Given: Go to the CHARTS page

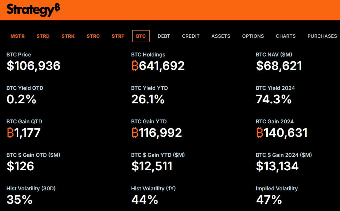Looking at the screenshot, I should tap(286, 36).
